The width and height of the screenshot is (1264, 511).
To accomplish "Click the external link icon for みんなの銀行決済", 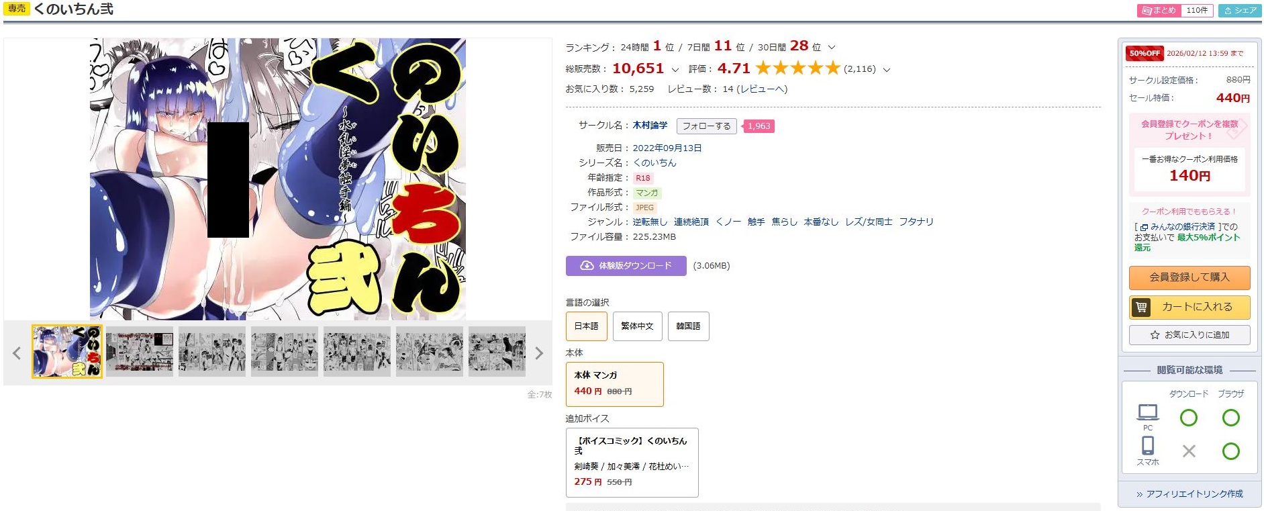I will tap(1144, 228).
